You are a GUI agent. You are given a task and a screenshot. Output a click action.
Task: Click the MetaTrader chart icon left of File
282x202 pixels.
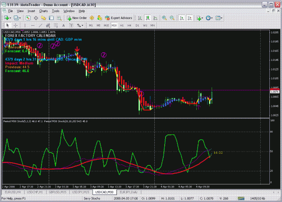(5, 11)
